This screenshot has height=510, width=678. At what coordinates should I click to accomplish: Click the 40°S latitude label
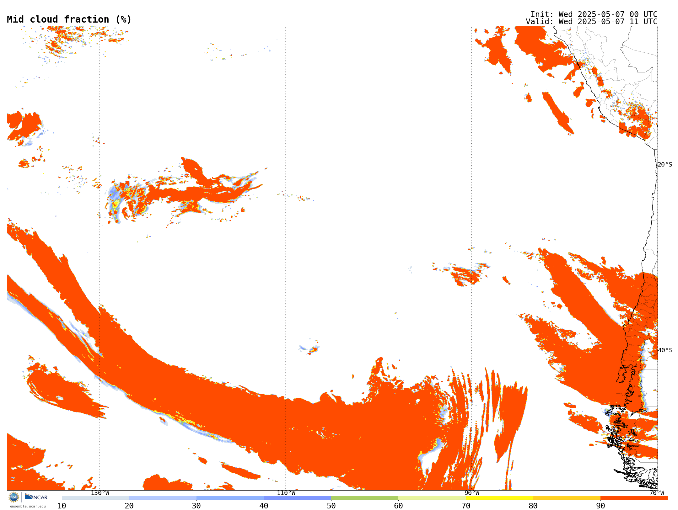click(665, 350)
